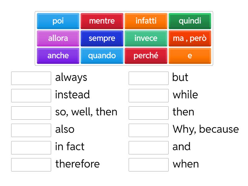The height and width of the screenshot is (186, 248).
Task: Select the "mentre" word tile
Action: (x=102, y=21)
